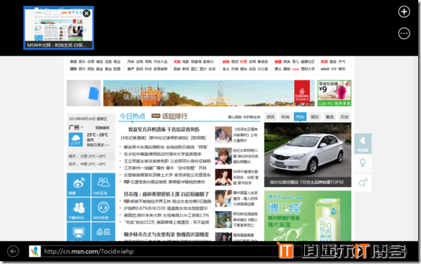Expand the 广州 city dropdown arrow
This screenshot has width=421, height=264.
click(x=82, y=127)
